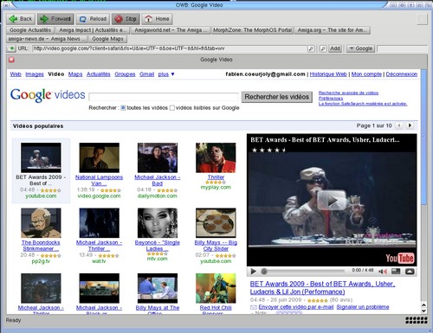Close the Google Video tab with red X
Viewport: 433px width, 333px height.
11,60
